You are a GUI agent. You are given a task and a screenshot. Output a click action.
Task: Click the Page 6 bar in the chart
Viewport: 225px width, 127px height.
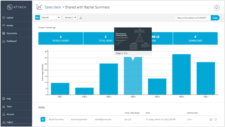pyautogui.click(x=181, y=74)
